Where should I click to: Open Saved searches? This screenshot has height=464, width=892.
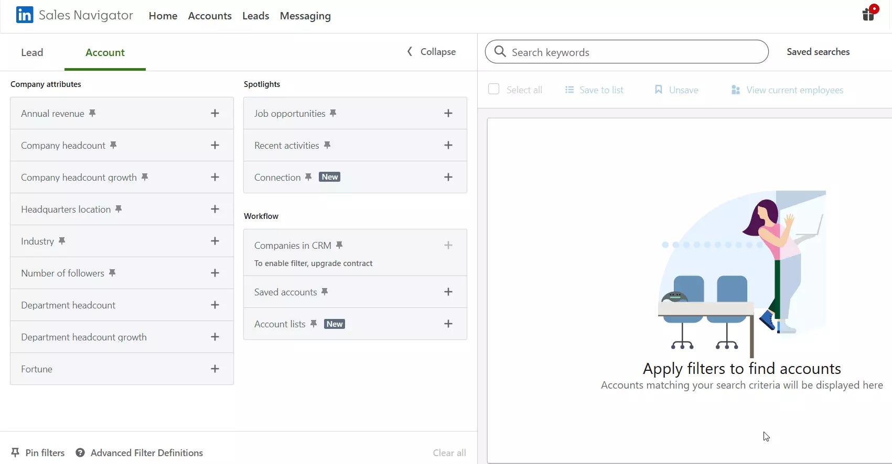coord(818,51)
